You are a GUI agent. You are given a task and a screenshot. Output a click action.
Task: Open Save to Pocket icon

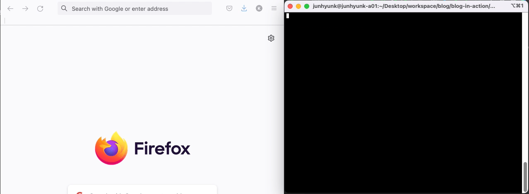coord(229,8)
